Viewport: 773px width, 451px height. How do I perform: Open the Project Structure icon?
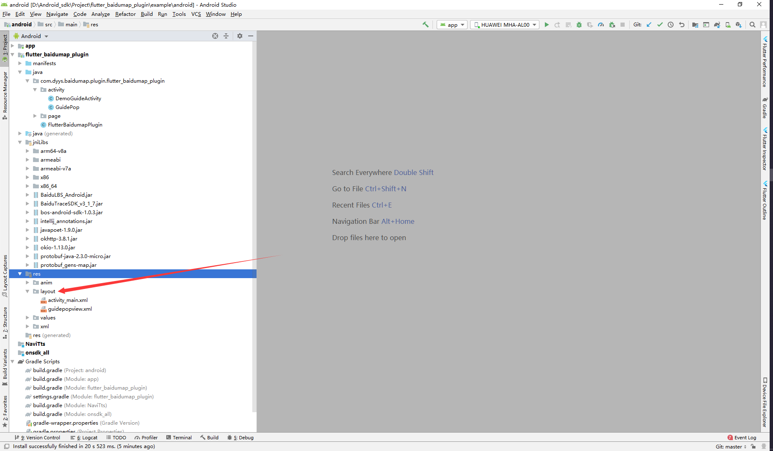click(695, 25)
